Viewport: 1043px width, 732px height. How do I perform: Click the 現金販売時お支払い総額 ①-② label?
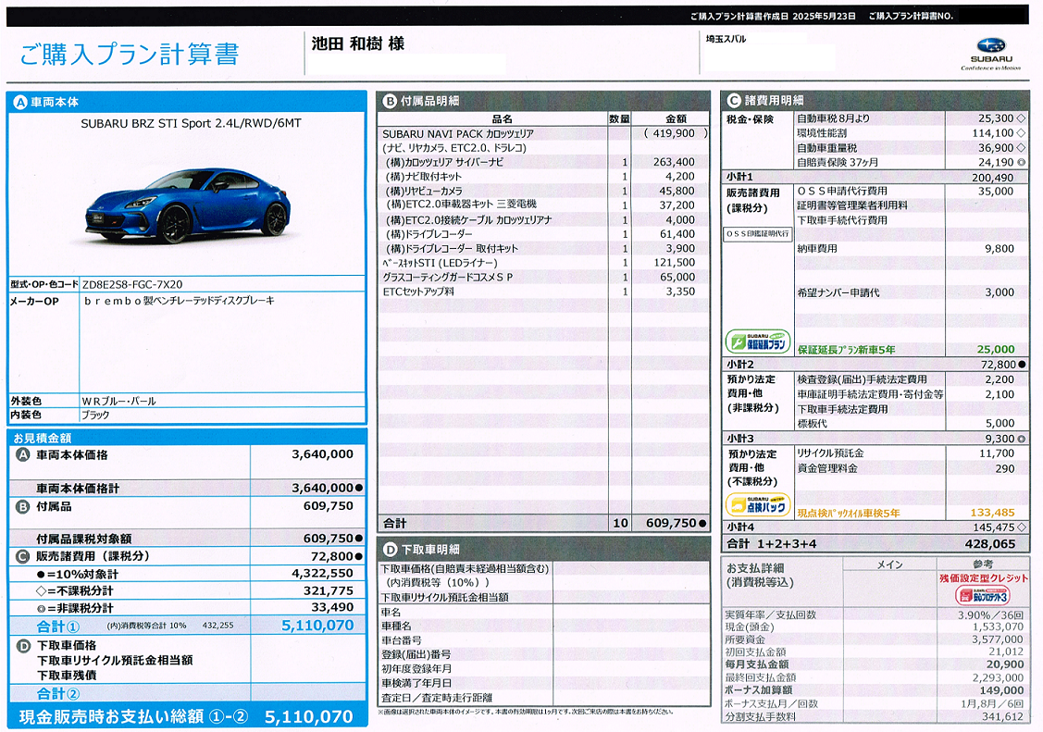point(133,716)
